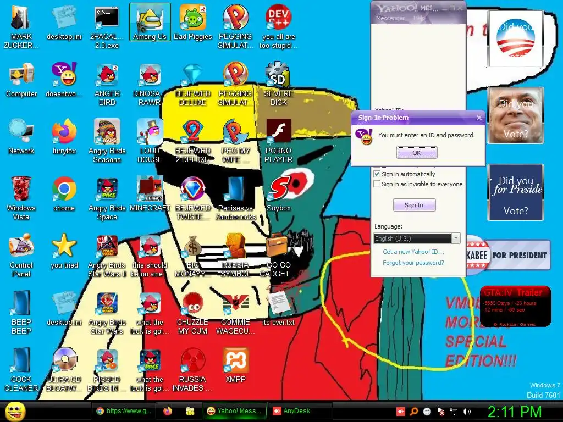Click the McCain photo vote gadget
The image size is (563, 422).
click(x=516, y=115)
